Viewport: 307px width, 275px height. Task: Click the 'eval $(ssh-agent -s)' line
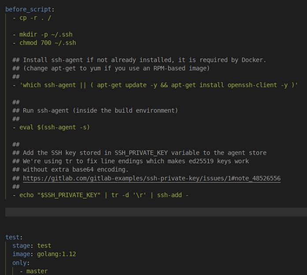click(x=51, y=127)
